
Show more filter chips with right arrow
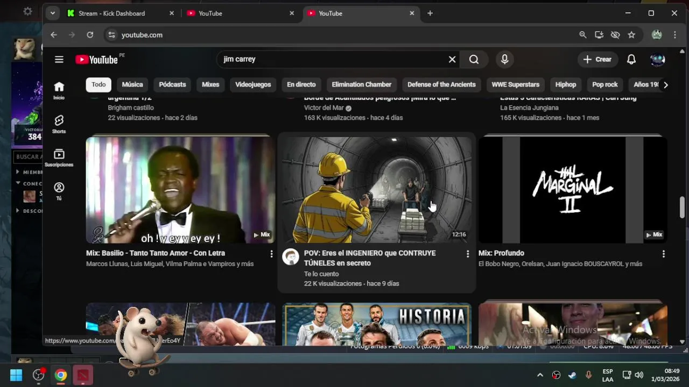pyautogui.click(x=665, y=85)
